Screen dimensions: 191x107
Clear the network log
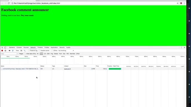[5, 51]
